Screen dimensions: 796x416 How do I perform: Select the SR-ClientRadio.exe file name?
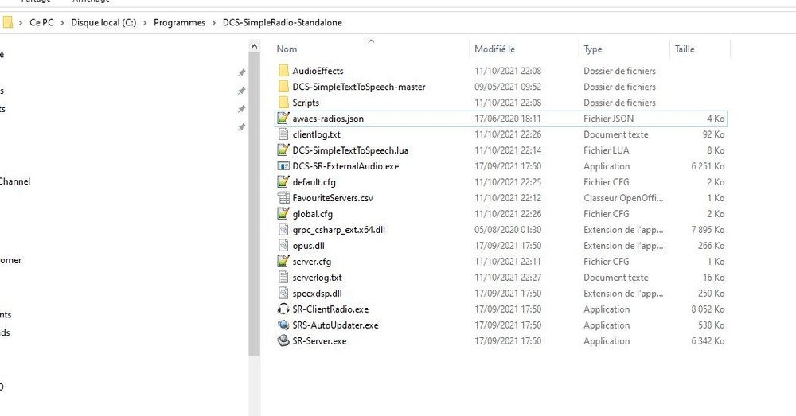point(330,309)
